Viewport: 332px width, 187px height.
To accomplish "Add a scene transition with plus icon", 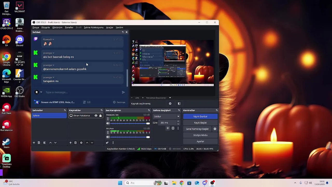I will click(168, 128).
